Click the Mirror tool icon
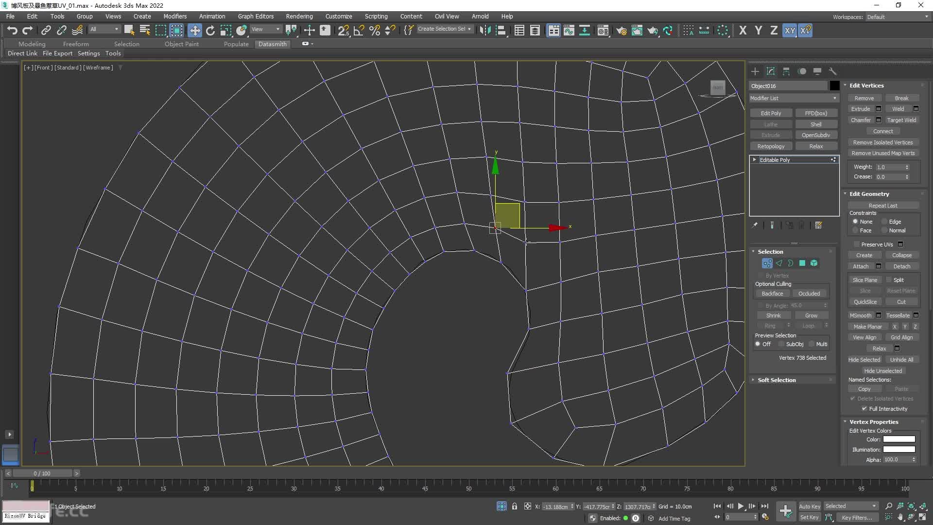Image resolution: width=933 pixels, height=525 pixels. coord(485,30)
